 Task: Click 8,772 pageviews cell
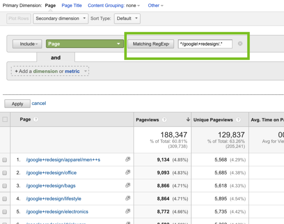click(163, 212)
